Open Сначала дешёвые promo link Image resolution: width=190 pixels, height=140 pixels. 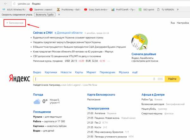tap(144, 54)
